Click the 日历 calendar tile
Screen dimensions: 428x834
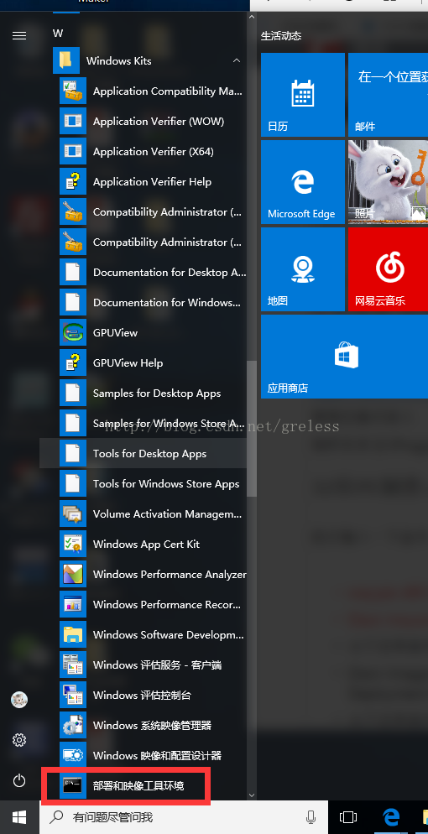[x=303, y=95]
